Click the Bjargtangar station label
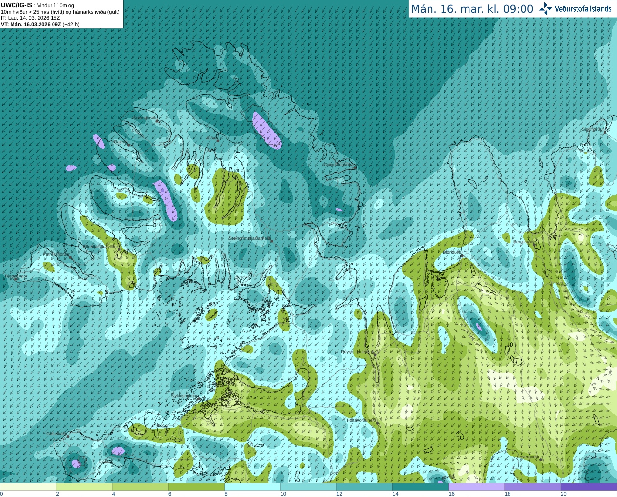The image size is (617, 497). 16,276
